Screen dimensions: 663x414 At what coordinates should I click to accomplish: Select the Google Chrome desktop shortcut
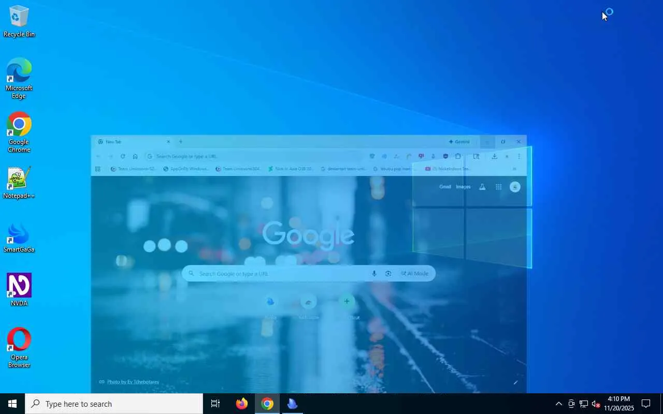click(x=19, y=132)
